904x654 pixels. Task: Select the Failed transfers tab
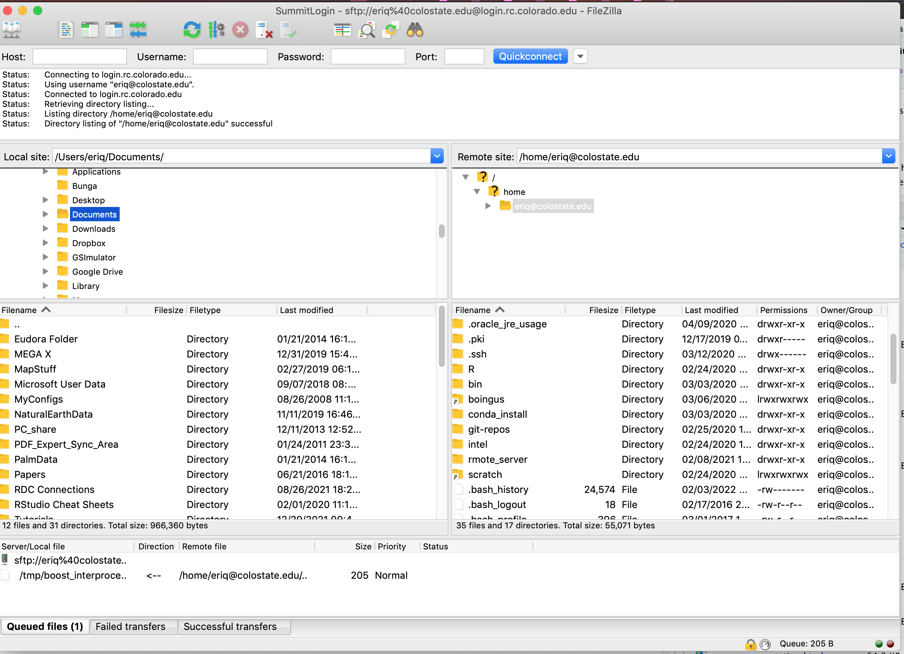(131, 626)
